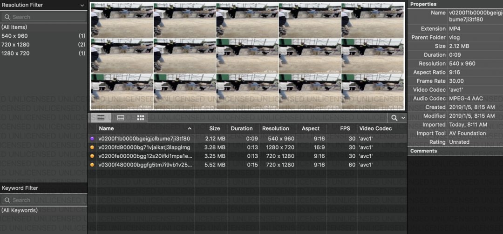Select the v0200fe00000bgg12s20ifki1mpa1e video row
This screenshot has width=503, height=234.
pos(145,156)
